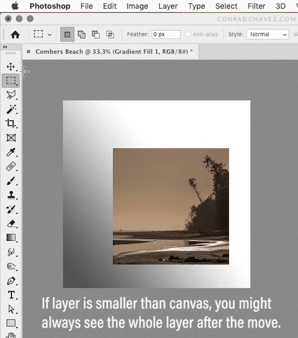Choose Add to selection mode
The image size is (298, 338).
click(x=82, y=34)
